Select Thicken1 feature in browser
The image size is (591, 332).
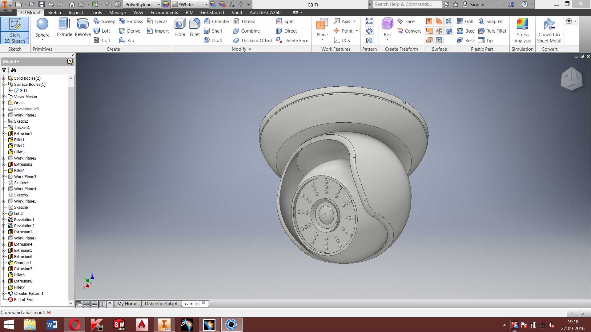click(x=22, y=127)
